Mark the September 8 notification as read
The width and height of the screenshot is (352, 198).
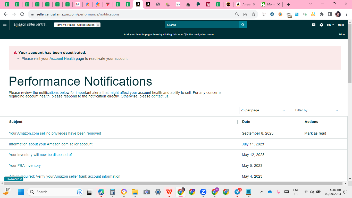[x=315, y=133]
